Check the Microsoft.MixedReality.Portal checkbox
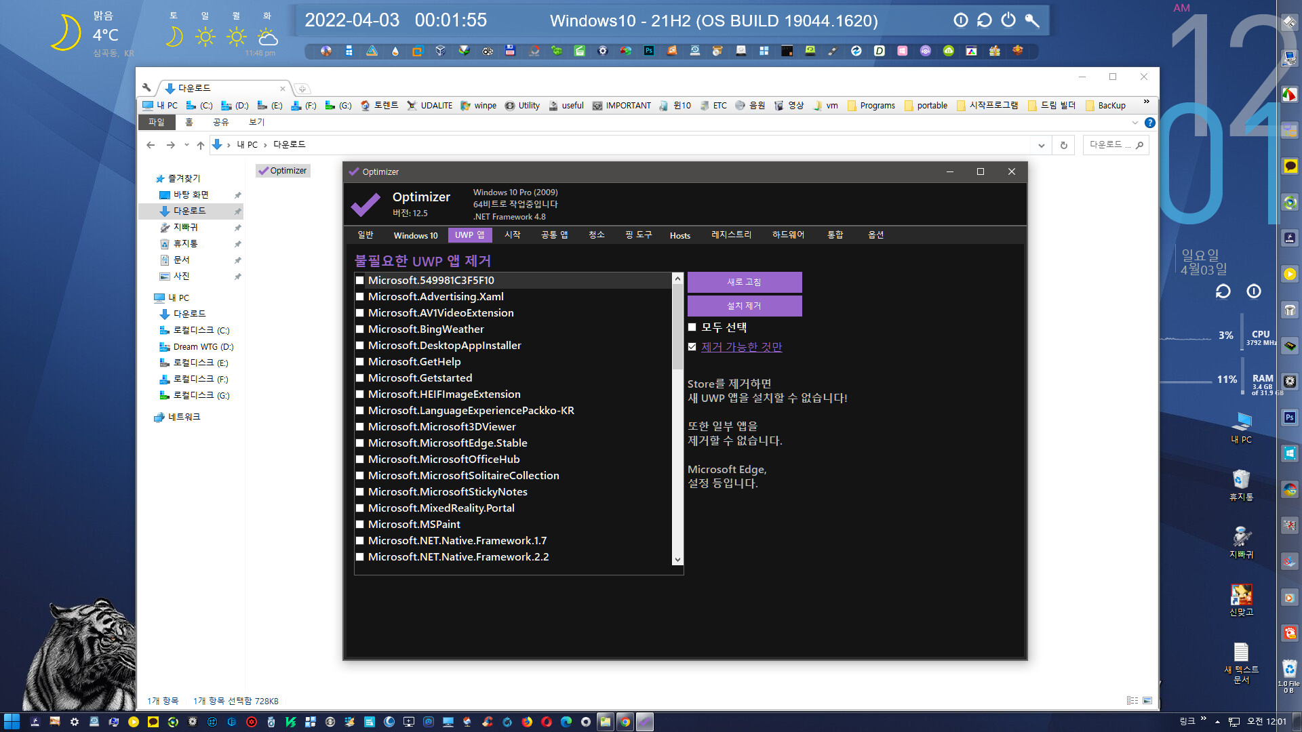 coord(360,508)
